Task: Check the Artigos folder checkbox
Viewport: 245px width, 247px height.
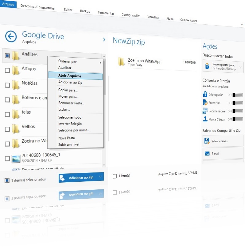Action: pyautogui.click(x=7, y=71)
